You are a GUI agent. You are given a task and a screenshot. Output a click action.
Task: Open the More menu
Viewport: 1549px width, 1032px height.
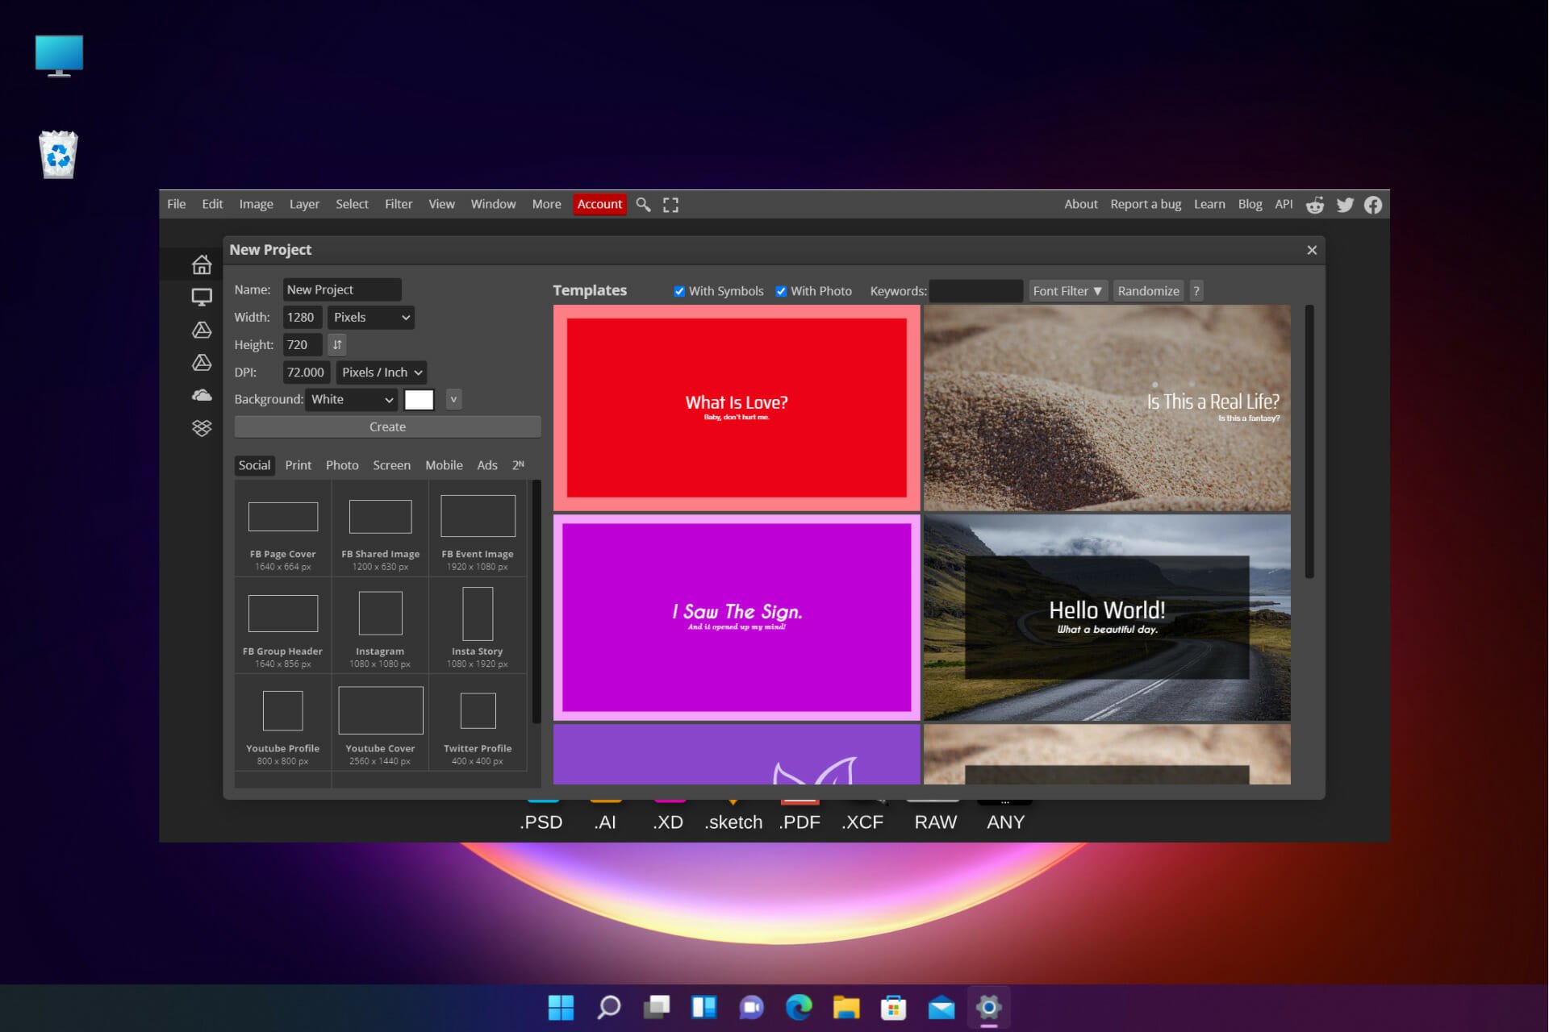(x=546, y=205)
